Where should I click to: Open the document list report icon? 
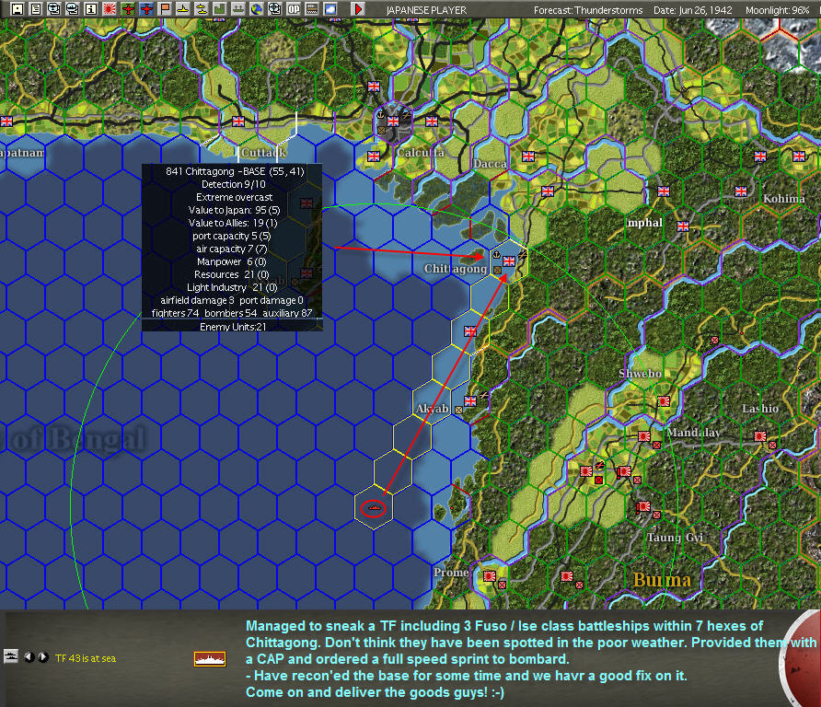(36, 8)
